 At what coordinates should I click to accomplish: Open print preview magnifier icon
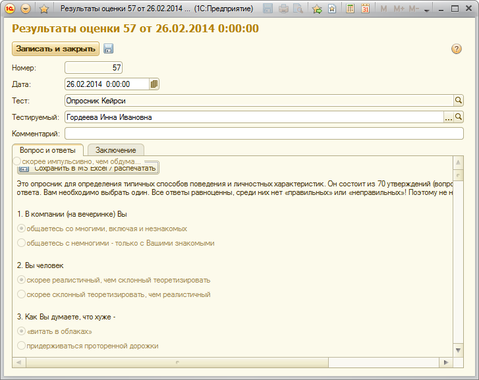[x=298, y=9]
